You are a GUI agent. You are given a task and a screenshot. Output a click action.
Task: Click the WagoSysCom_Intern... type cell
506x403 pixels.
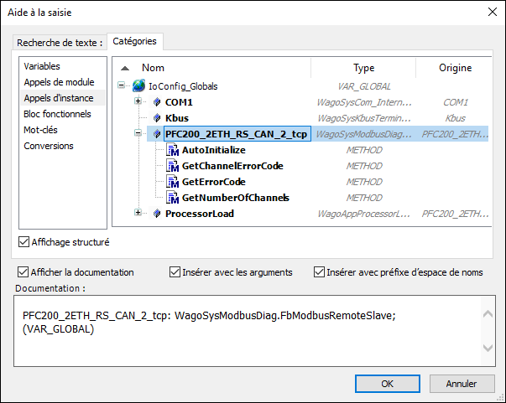364,102
